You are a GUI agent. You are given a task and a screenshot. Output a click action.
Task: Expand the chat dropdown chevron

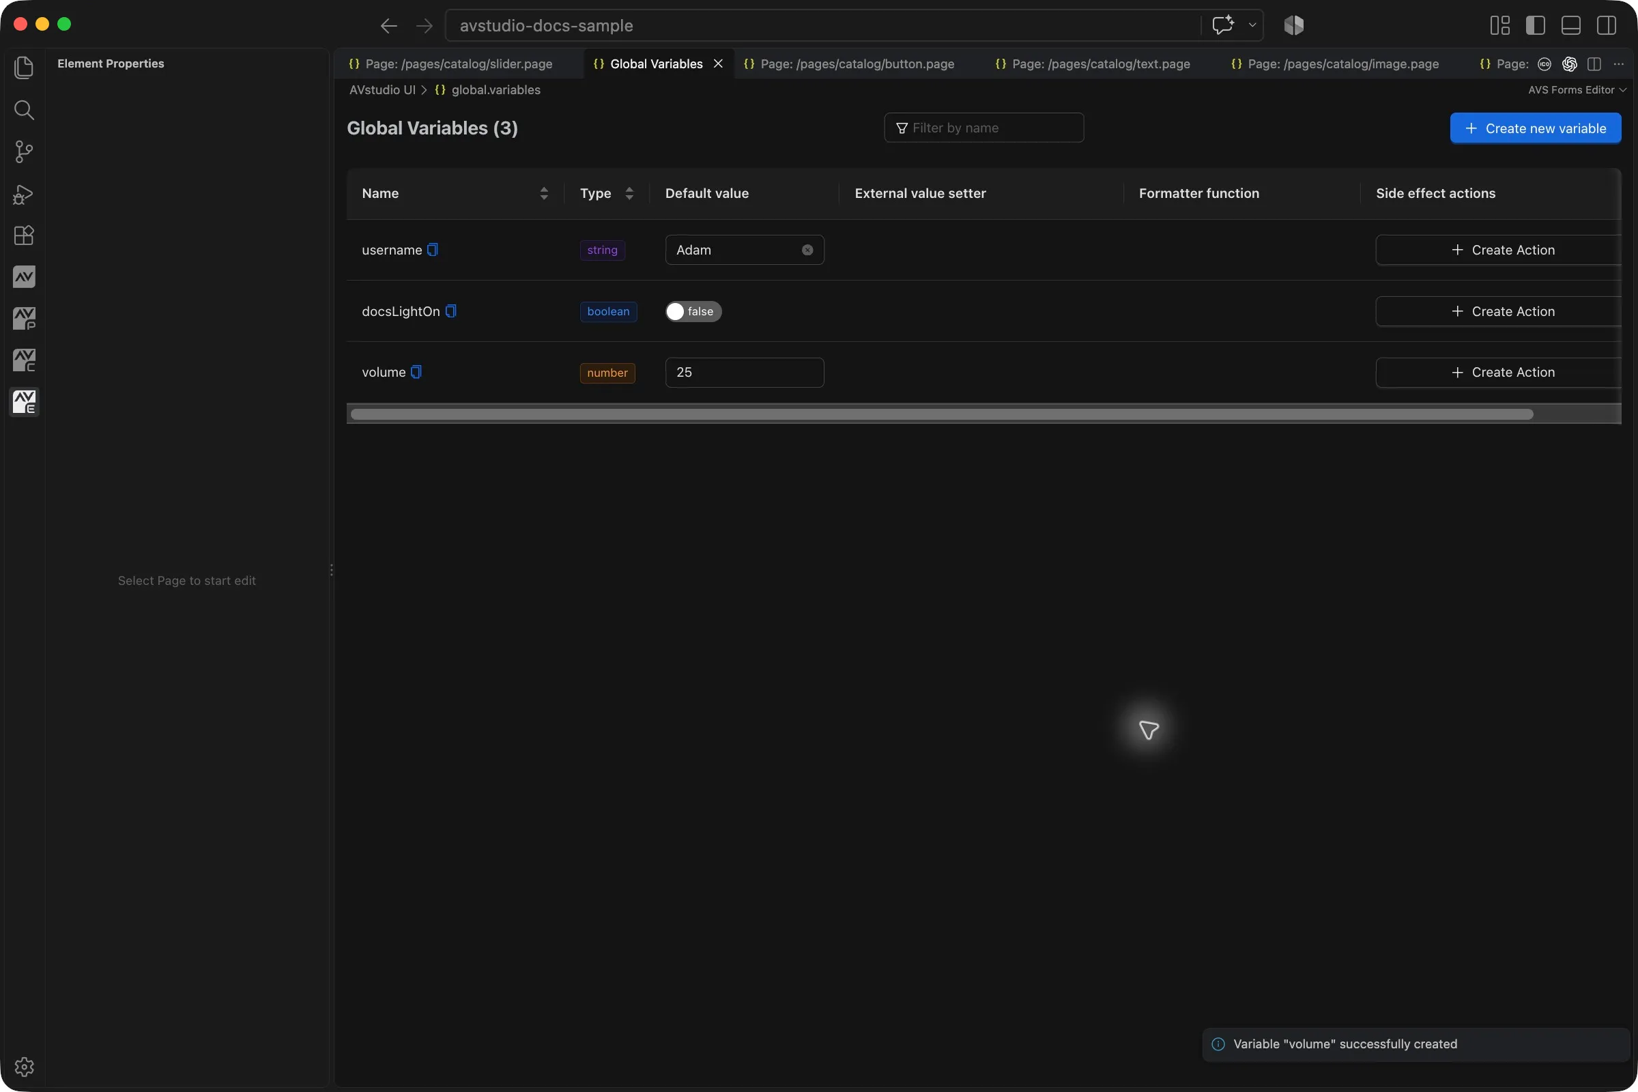tap(1252, 25)
